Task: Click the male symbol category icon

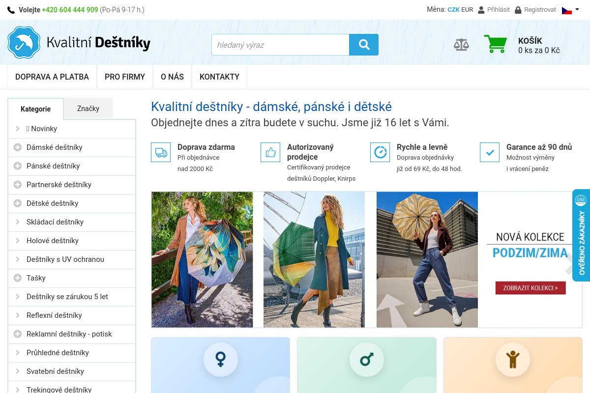Action: tap(367, 360)
